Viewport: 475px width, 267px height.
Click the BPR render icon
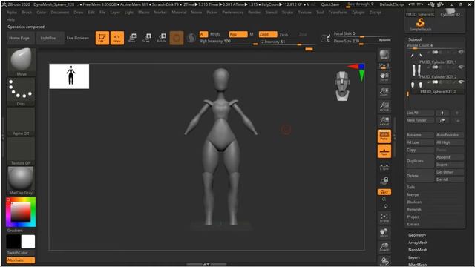[384, 55]
